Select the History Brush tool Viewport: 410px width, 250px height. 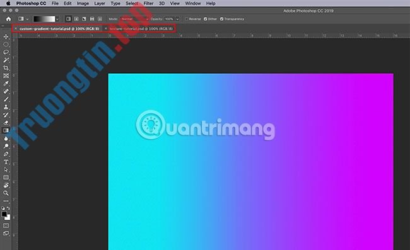click(x=6, y=115)
